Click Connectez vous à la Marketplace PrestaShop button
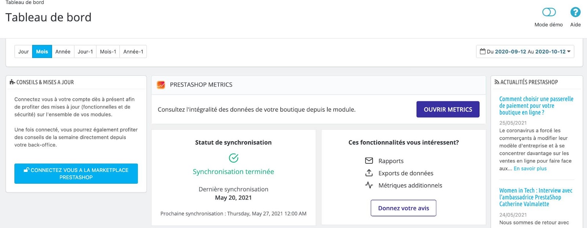The image size is (587, 228). (x=76, y=173)
